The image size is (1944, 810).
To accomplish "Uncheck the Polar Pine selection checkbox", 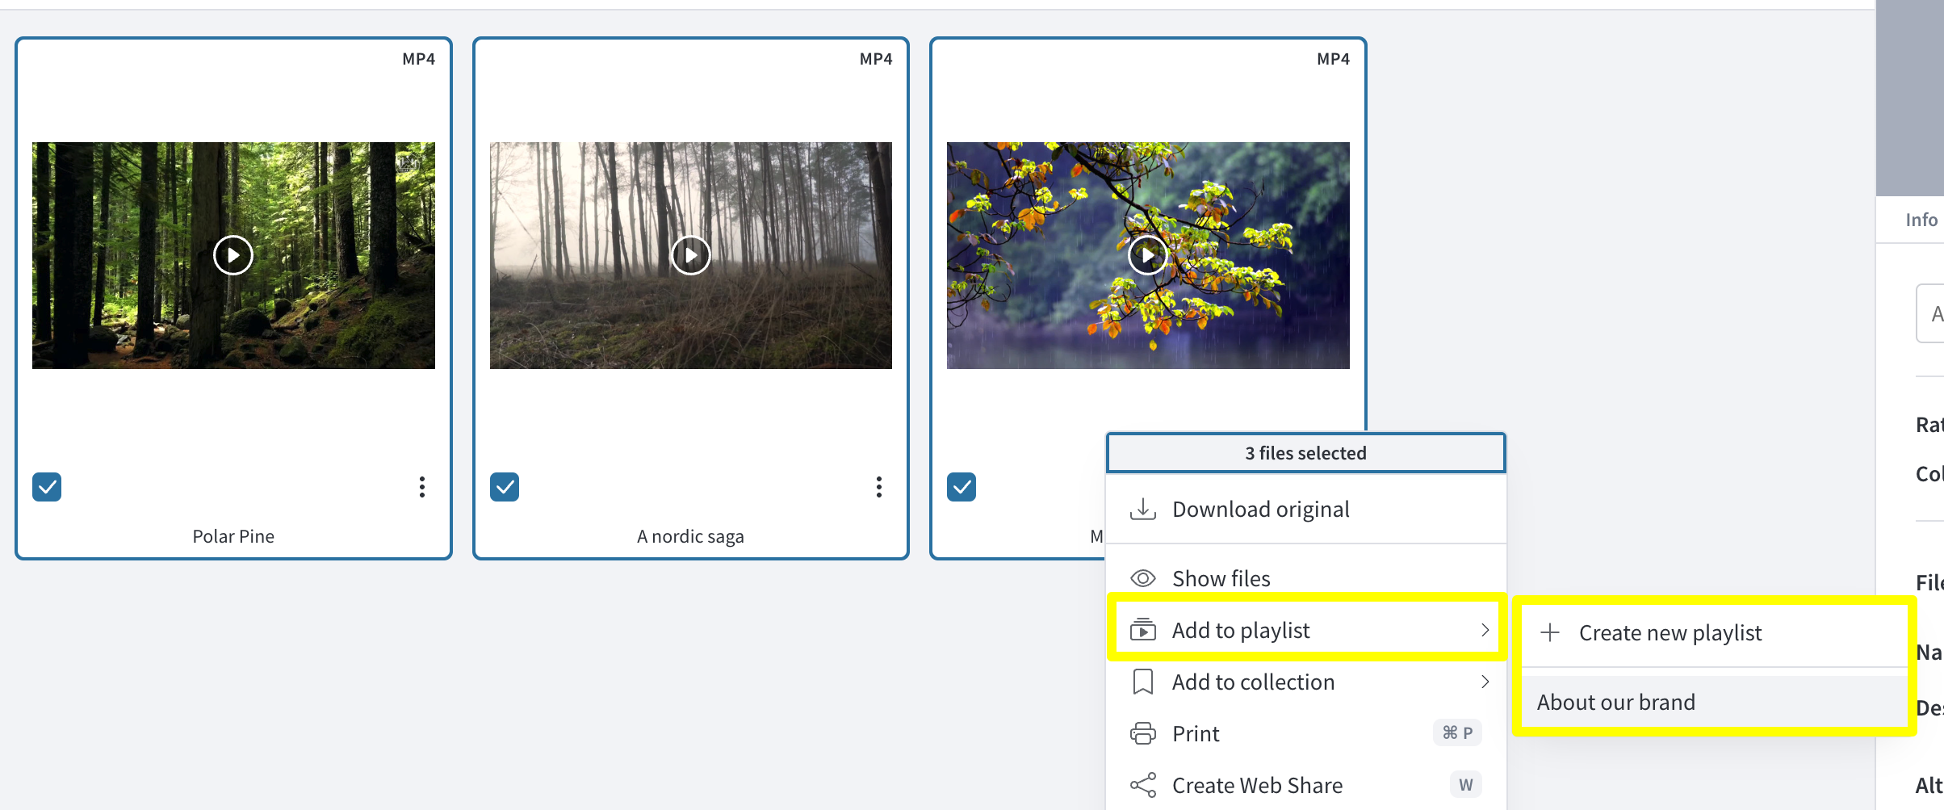I will click(x=47, y=487).
